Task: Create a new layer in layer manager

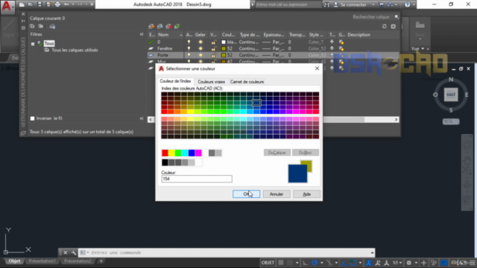Action: tap(151, 27)
